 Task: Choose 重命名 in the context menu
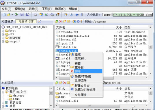coord(86,67)
